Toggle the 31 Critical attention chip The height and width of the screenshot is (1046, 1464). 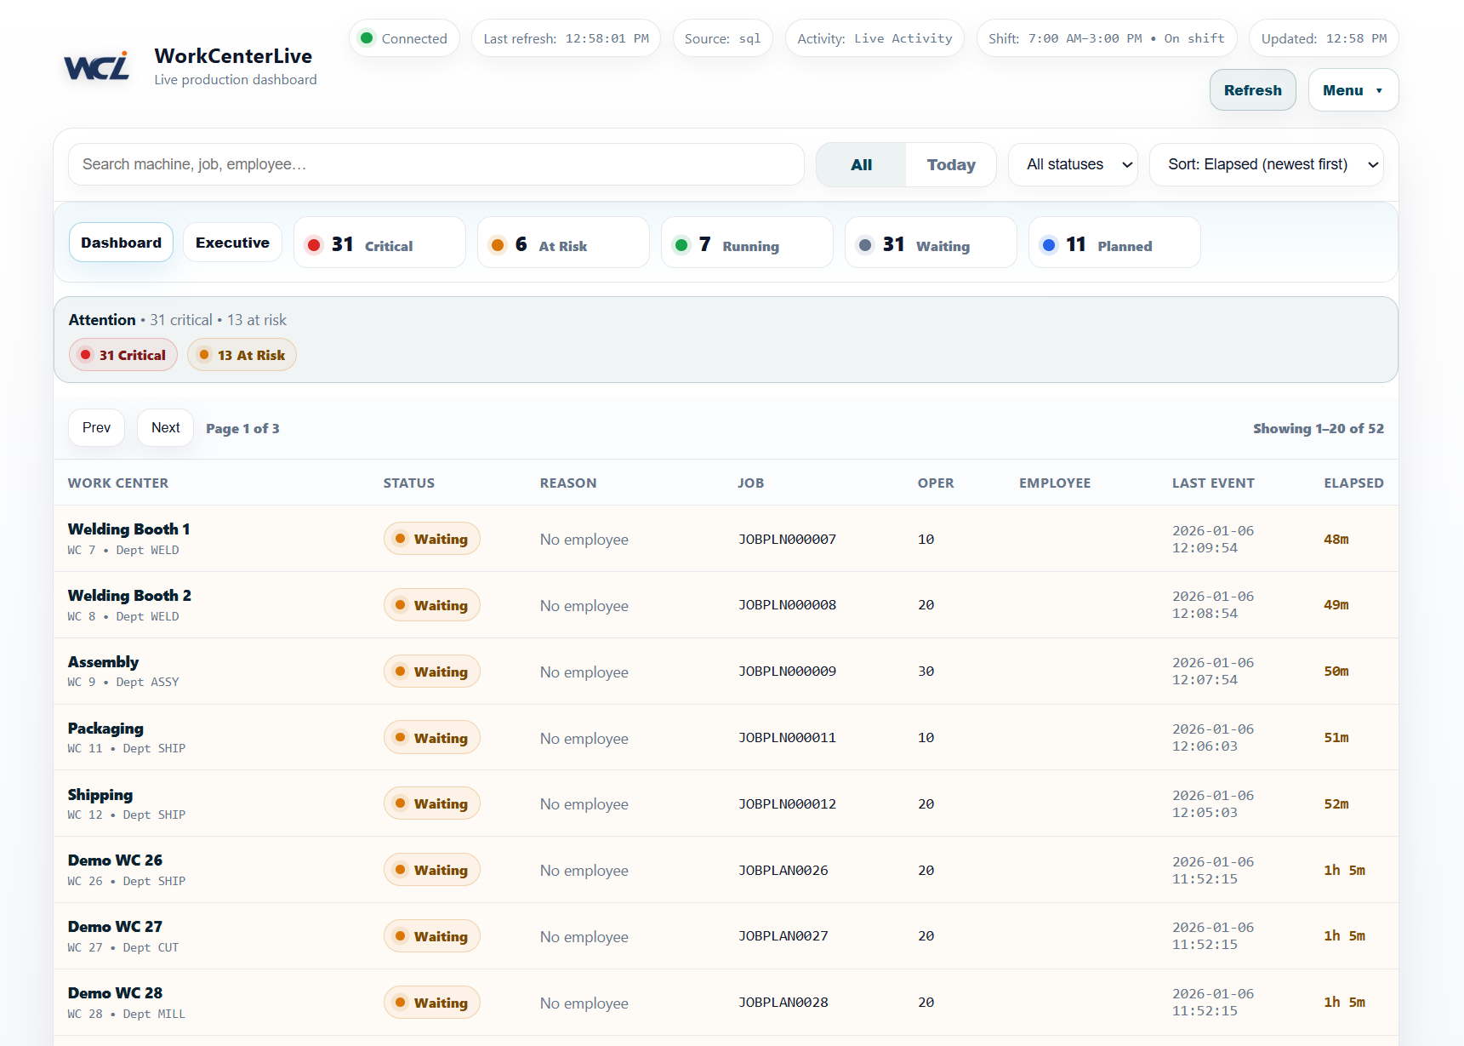pyautogui.click(x=122, y=354)
